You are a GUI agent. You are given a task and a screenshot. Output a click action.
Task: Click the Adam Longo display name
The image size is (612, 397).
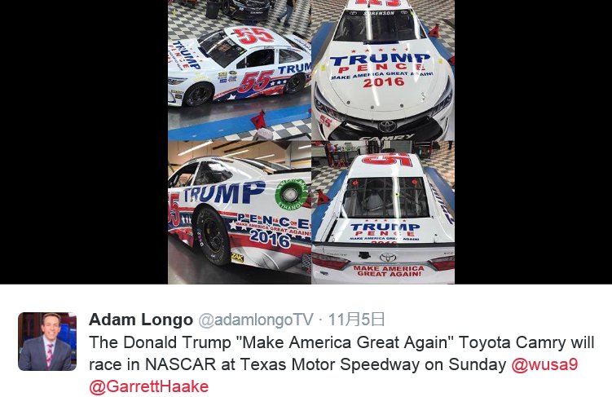coord(141,320)
